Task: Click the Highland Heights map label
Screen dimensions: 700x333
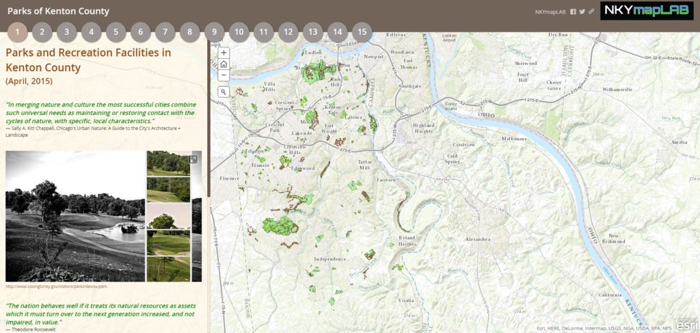Action: coord(423,128)
